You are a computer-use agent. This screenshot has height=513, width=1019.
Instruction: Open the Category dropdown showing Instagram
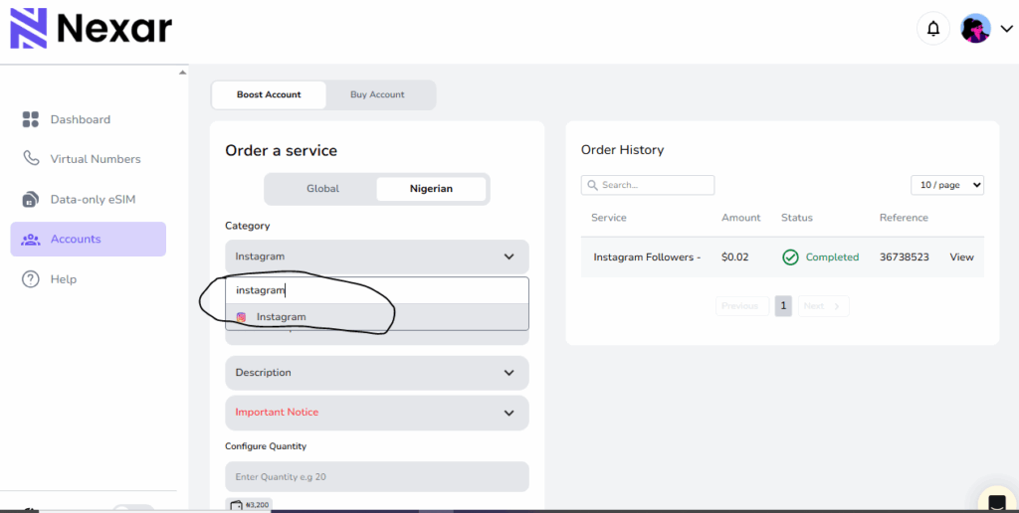377,256
